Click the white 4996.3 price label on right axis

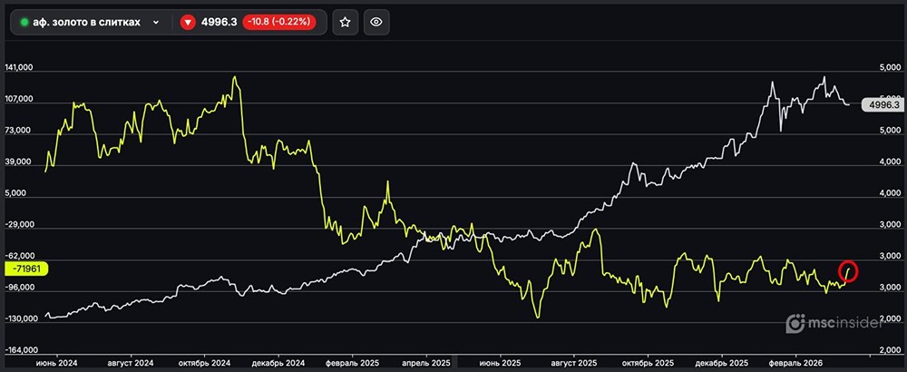pyautogui.click(x=883, y=104)
